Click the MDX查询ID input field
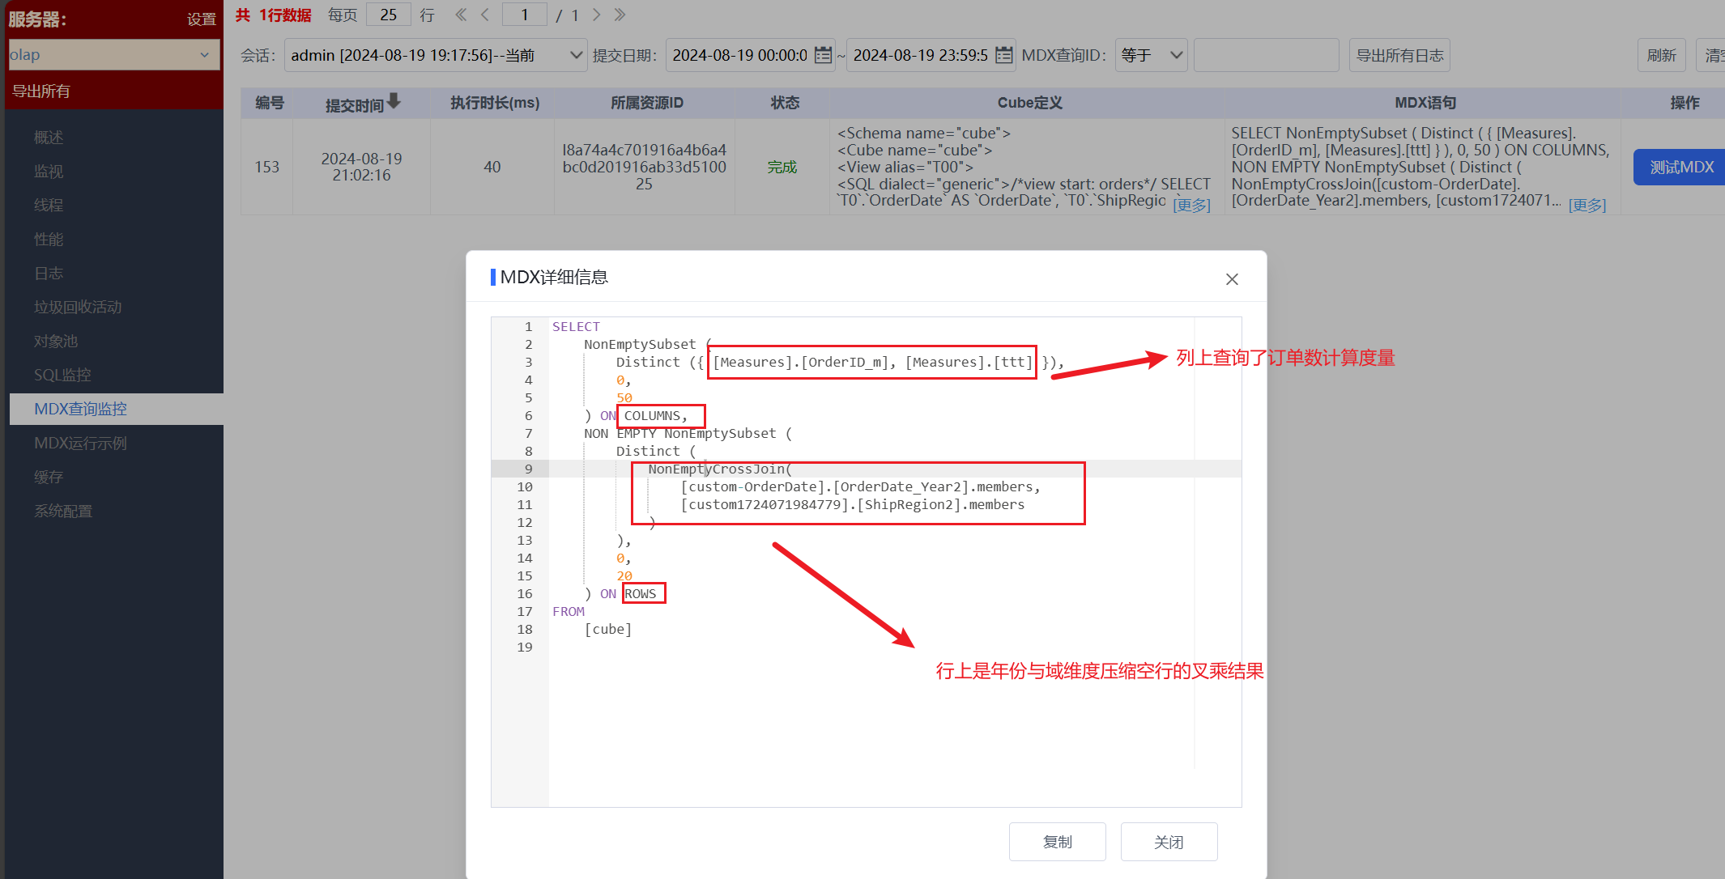 point(1266,55)
